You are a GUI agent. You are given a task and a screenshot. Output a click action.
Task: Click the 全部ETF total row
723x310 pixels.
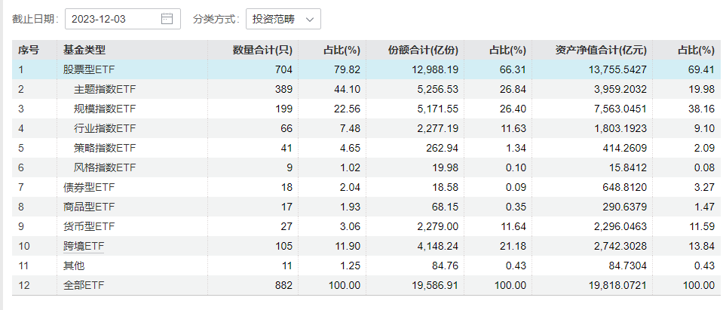pyautogui.click(x=84, y=285)
